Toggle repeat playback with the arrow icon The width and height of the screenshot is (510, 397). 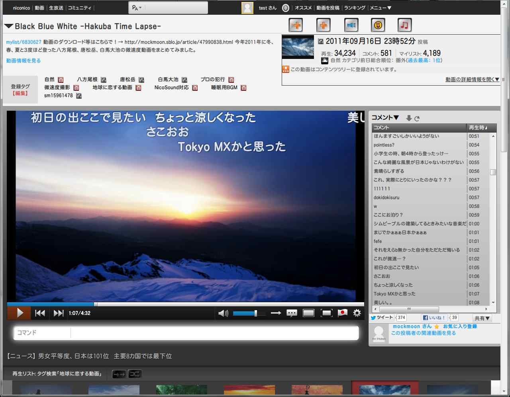(276, 313)
